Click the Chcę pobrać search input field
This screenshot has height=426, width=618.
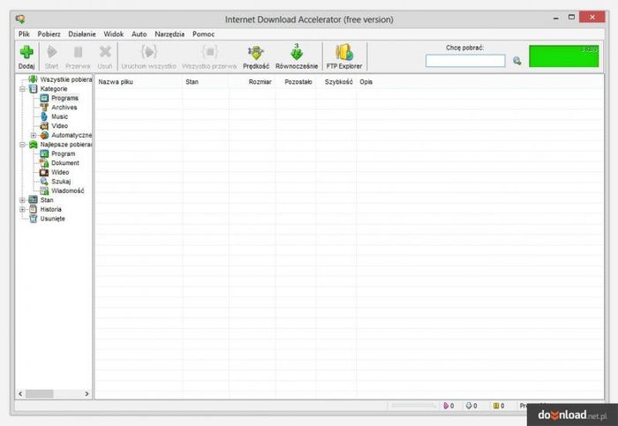coord(465,61)
